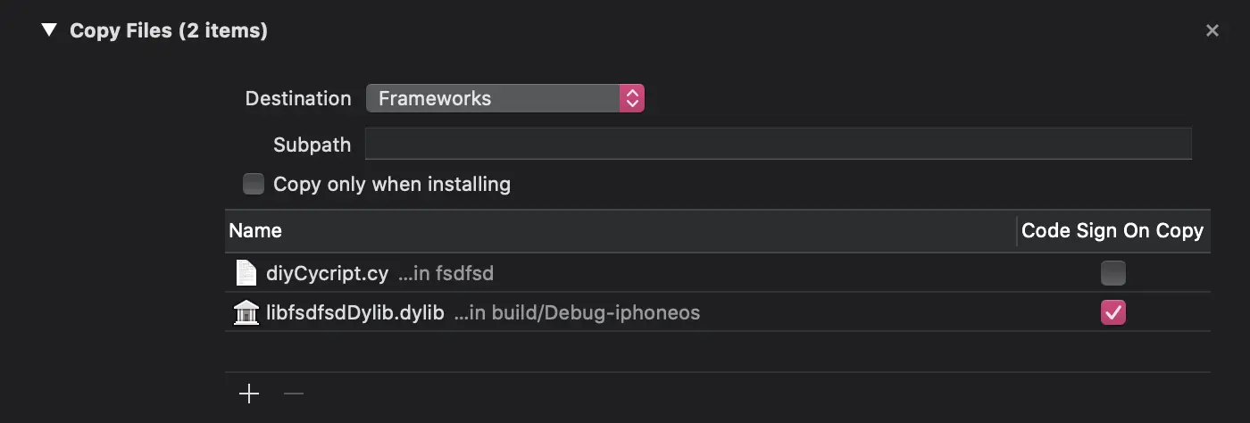The height and width of the screenshot is (423, 1250).
Task: Enable code signing for diyCycript.cy
Action: [x=1112, y=273]
